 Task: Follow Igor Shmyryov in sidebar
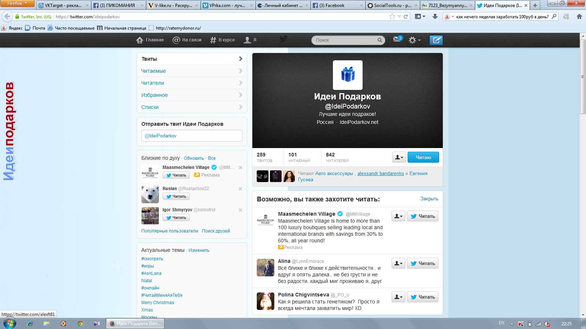coord(176,218)
